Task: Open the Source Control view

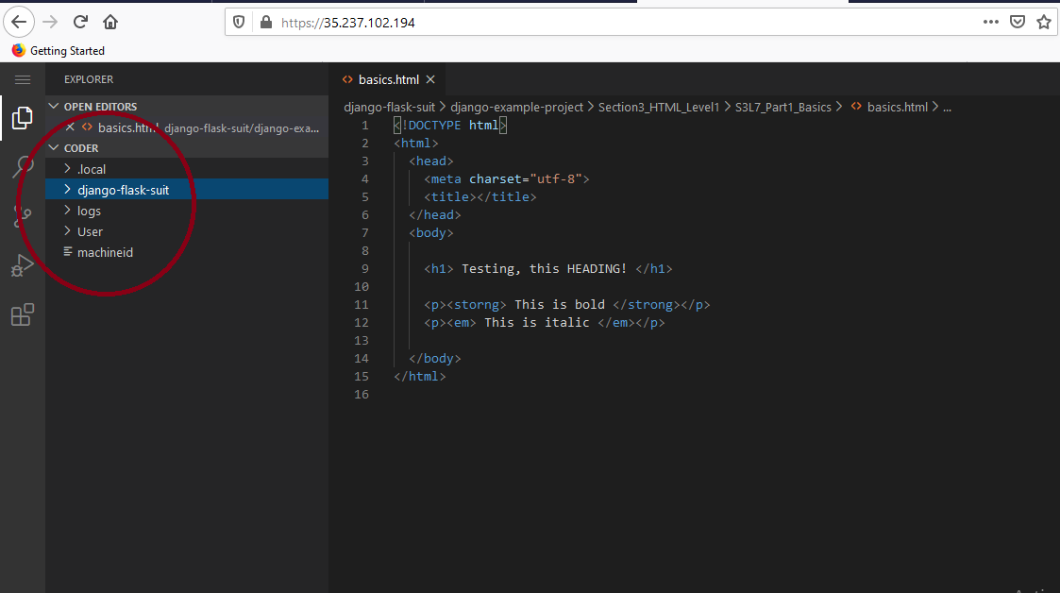Action: 23,216
